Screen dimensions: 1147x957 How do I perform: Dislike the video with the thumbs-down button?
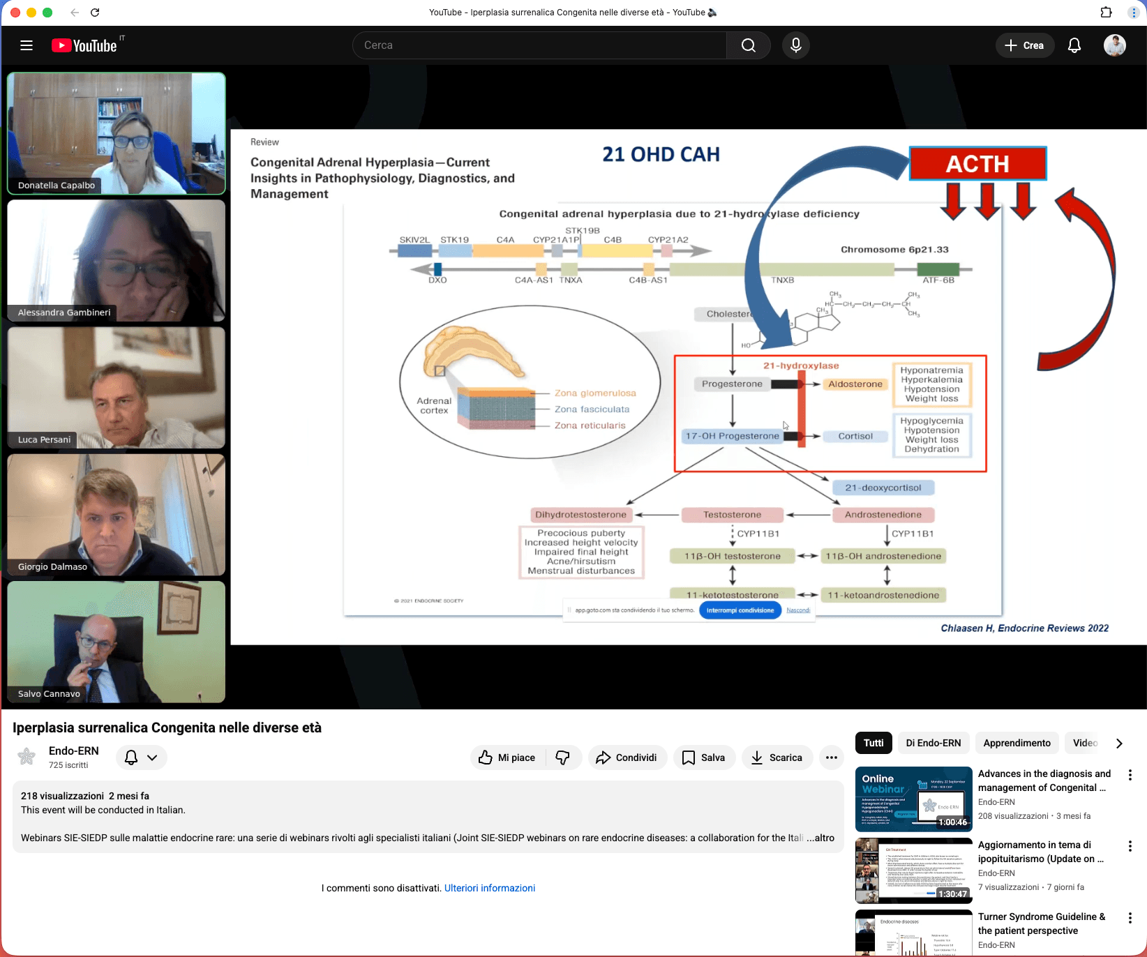(x=563, y=758)
